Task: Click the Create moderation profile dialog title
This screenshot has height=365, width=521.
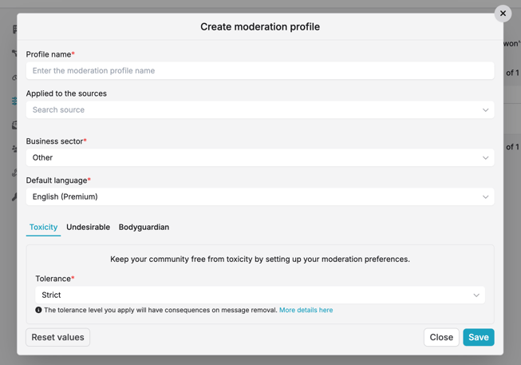Action: (260, 26)
